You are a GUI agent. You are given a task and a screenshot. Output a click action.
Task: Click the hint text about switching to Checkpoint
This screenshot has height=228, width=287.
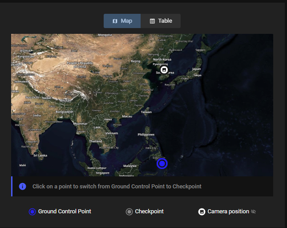click(x=117, y=187)
